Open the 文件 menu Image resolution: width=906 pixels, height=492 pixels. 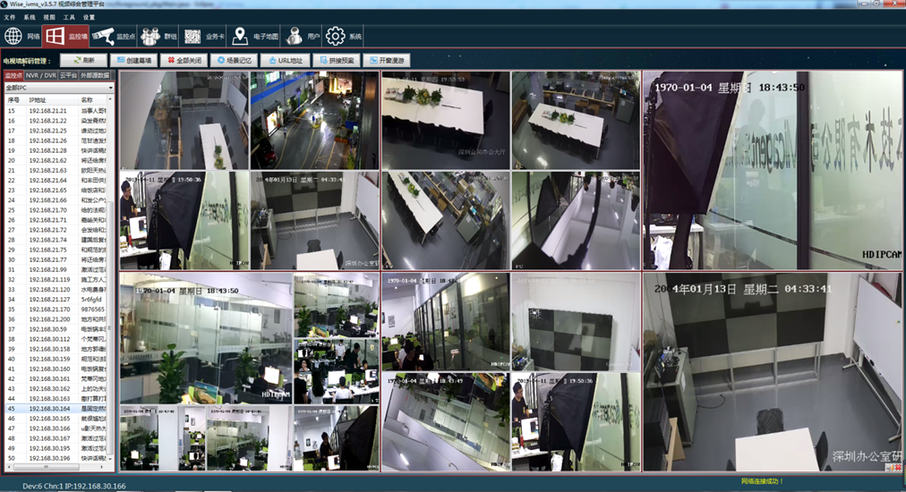(10, 17)
